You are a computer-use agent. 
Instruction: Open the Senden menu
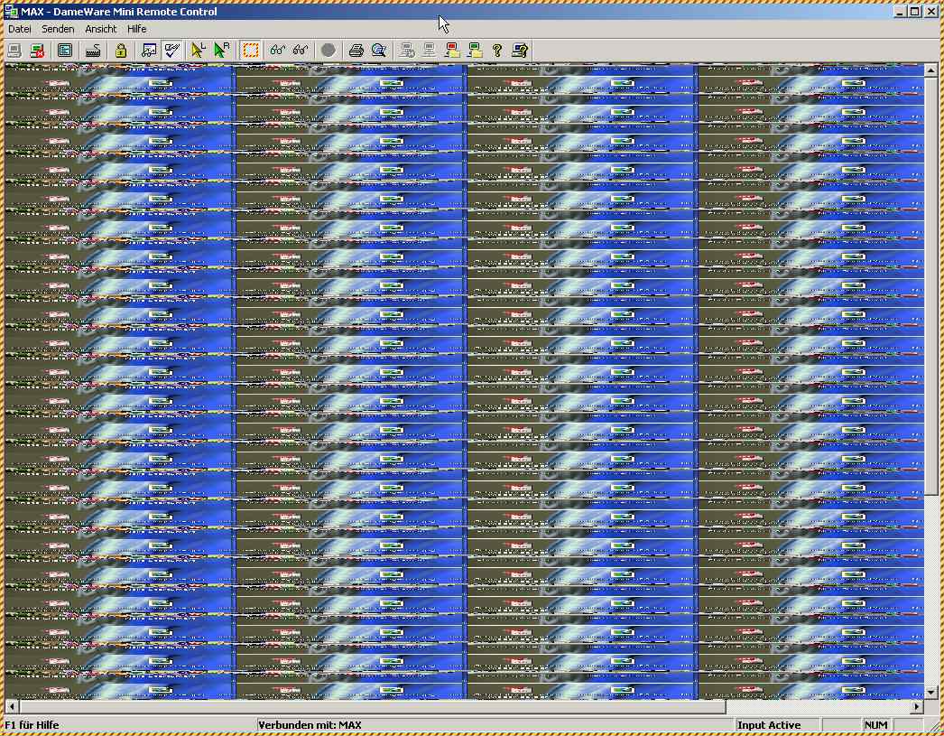[58, 29]
